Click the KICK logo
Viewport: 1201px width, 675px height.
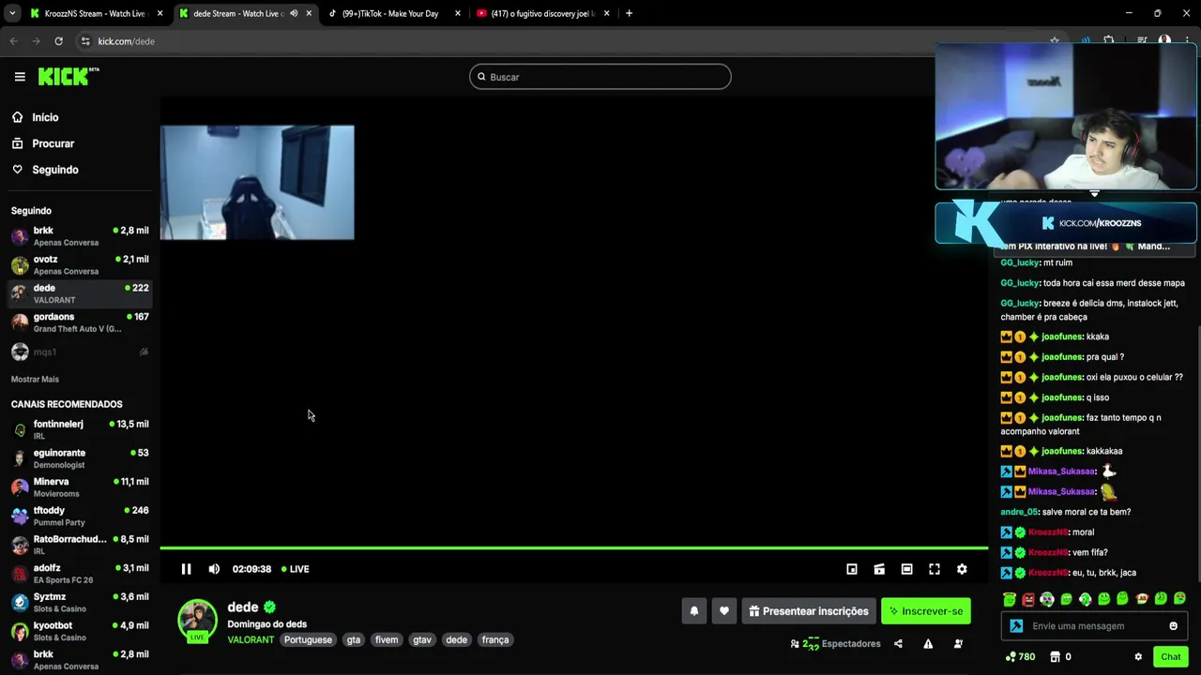68,77
